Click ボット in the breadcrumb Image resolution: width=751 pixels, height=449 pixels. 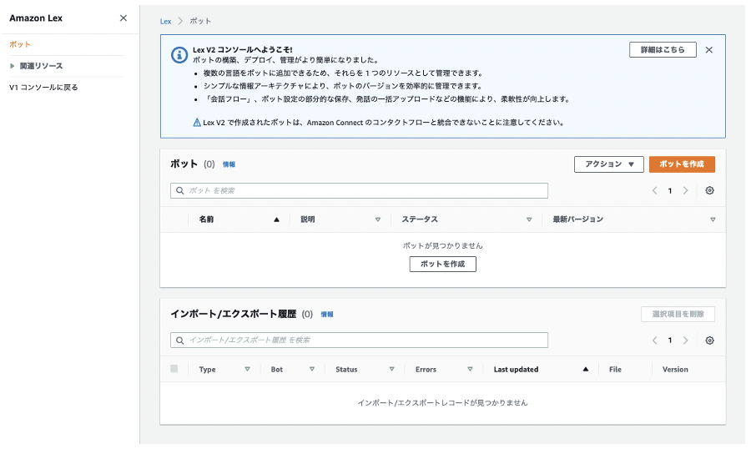[200, 22]
